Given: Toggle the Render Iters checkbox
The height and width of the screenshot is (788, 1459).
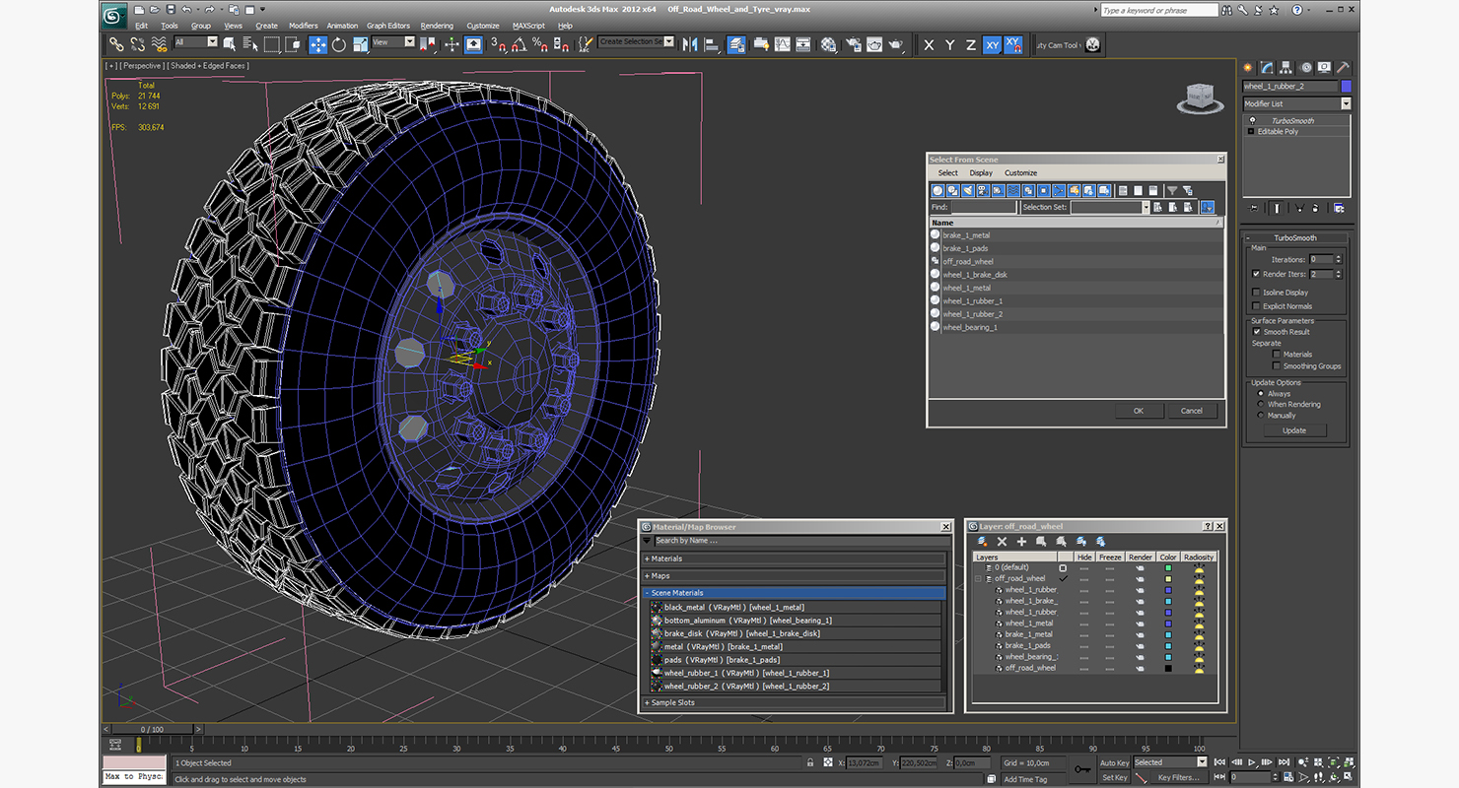Looking at the screenshot, I should coord(1256,274).
